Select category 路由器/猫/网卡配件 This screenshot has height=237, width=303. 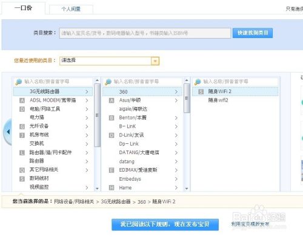click(53, 152)
